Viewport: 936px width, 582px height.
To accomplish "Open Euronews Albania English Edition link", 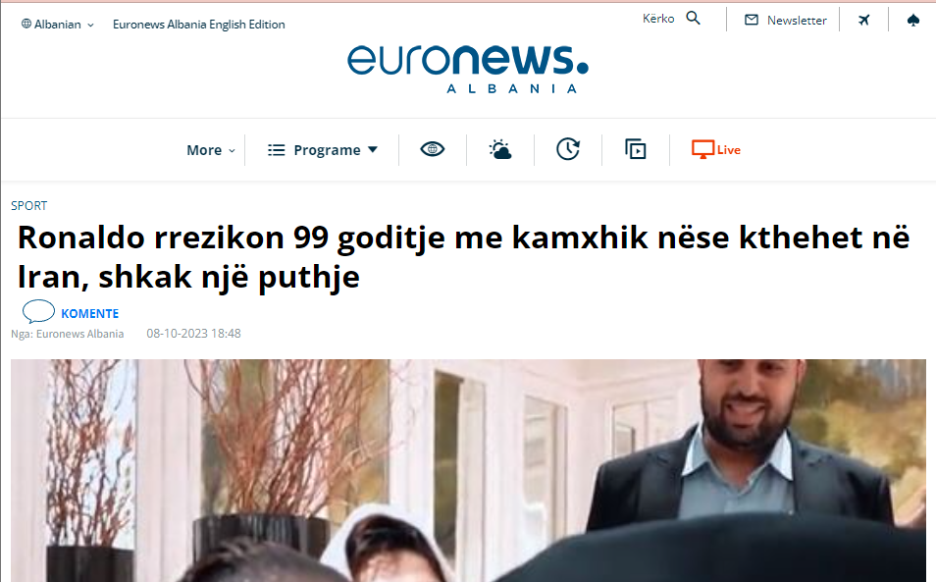I will 199,25.
